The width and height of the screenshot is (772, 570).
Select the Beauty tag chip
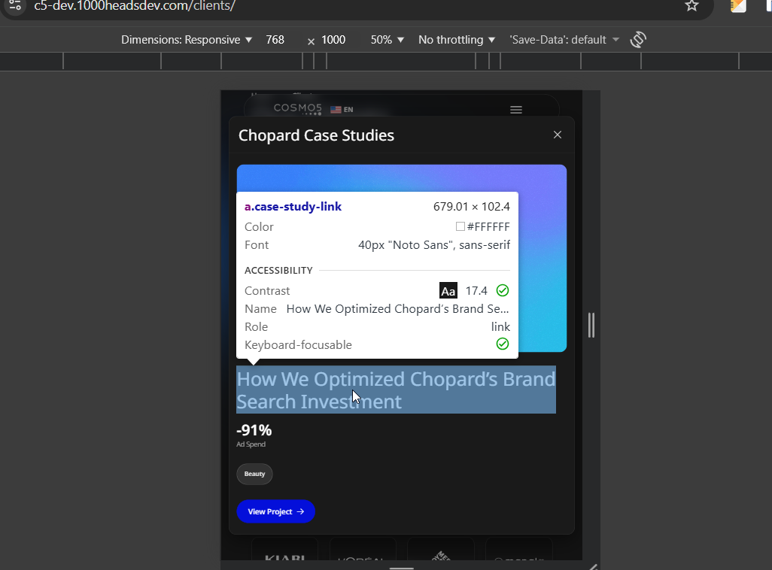(254, 474)
